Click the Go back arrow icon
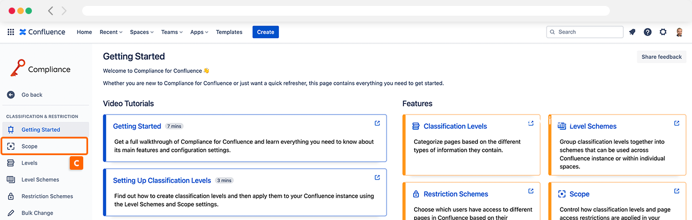The width and height of the screenshot is (692, 220). click(11, 95)
